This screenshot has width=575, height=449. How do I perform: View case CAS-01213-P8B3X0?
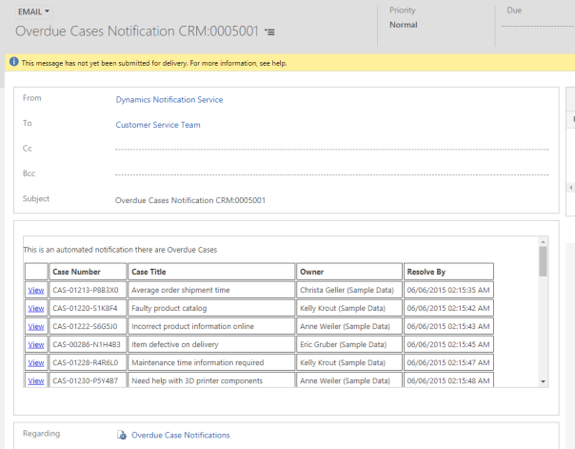(x=36, y=290)
